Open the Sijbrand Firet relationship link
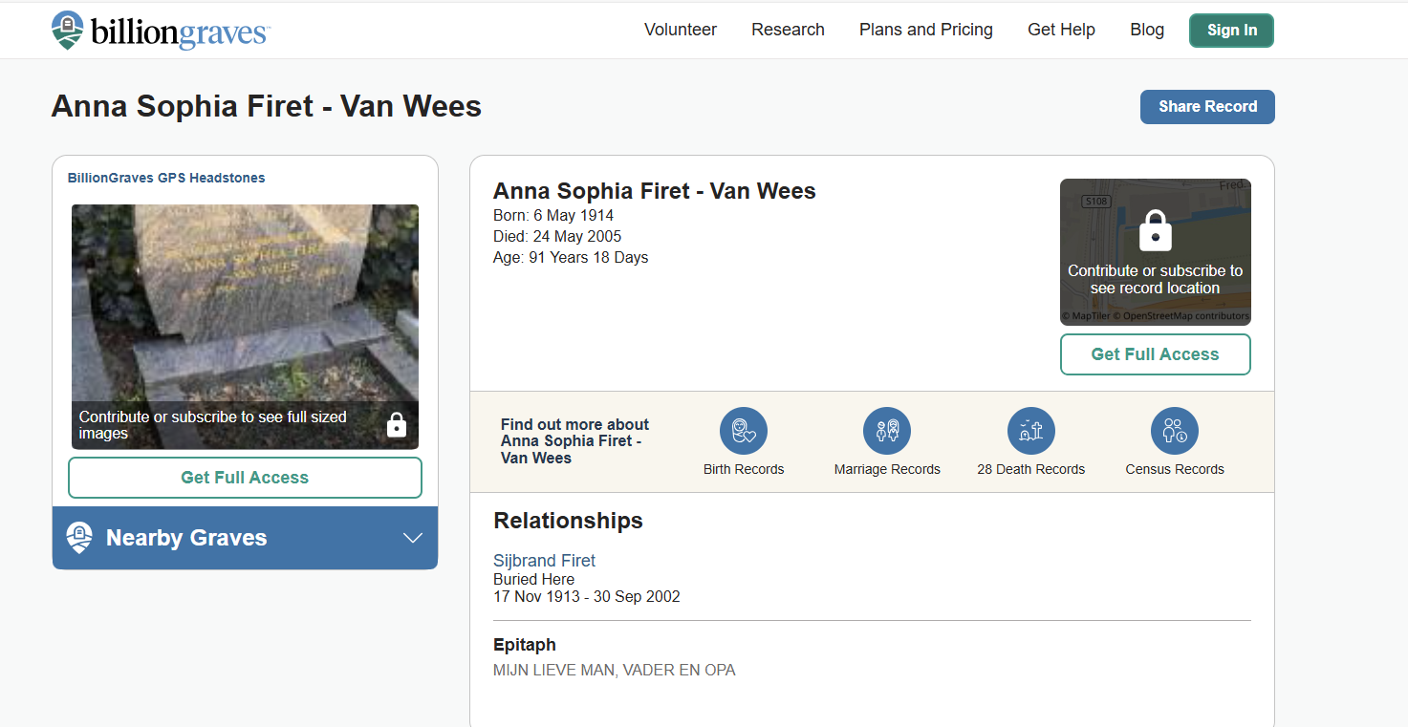The image size is (1408, 727). pyautogui.click(x=544, y=561)
